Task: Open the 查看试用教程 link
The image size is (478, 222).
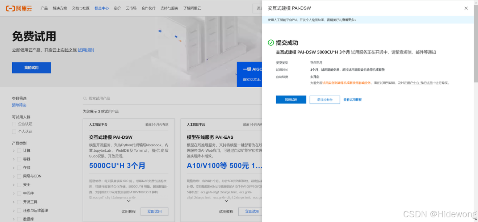Action: pyautogui.click(x=352, y=100)
